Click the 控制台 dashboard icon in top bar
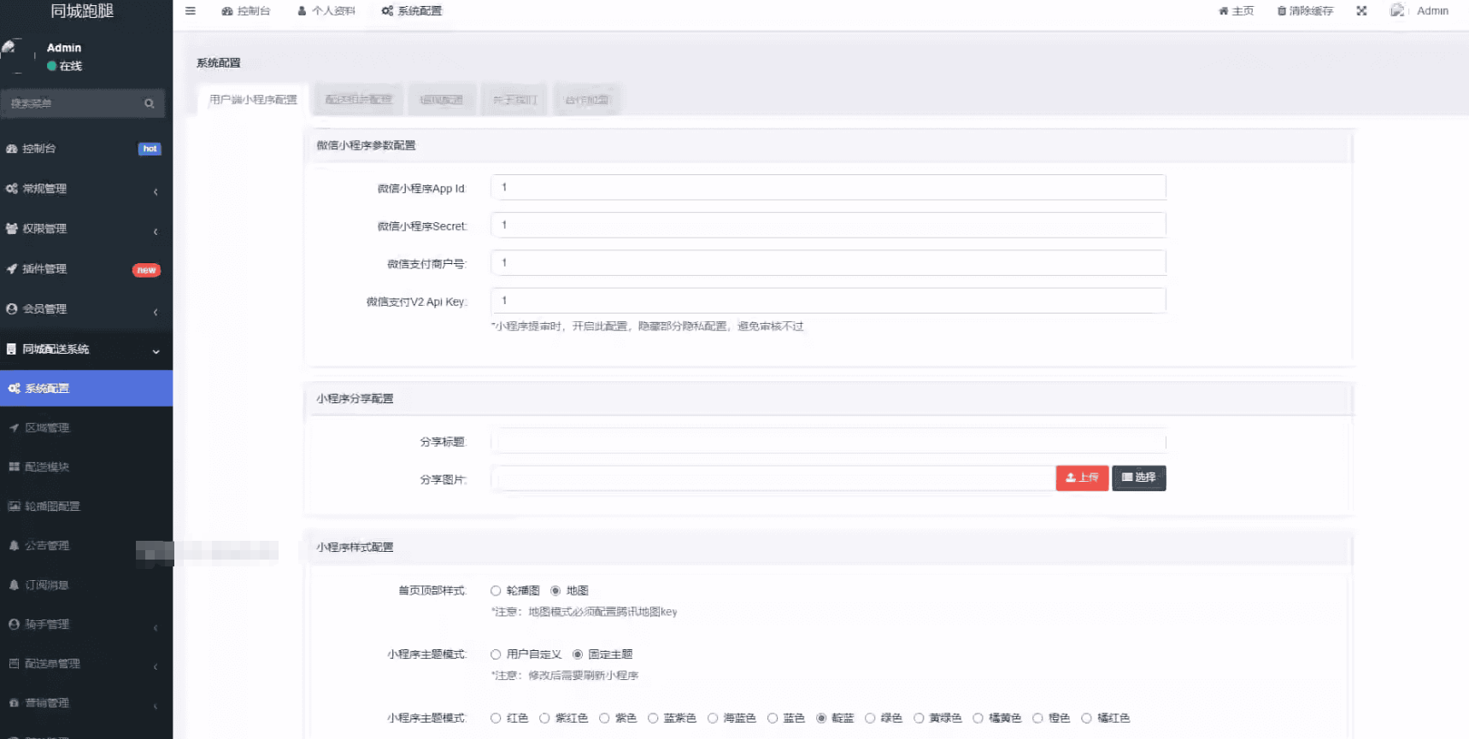 [227, 11]
